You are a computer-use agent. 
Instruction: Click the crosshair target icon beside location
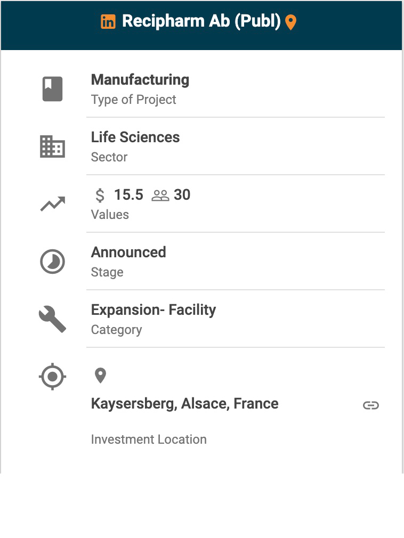click(x=52, y=377)
